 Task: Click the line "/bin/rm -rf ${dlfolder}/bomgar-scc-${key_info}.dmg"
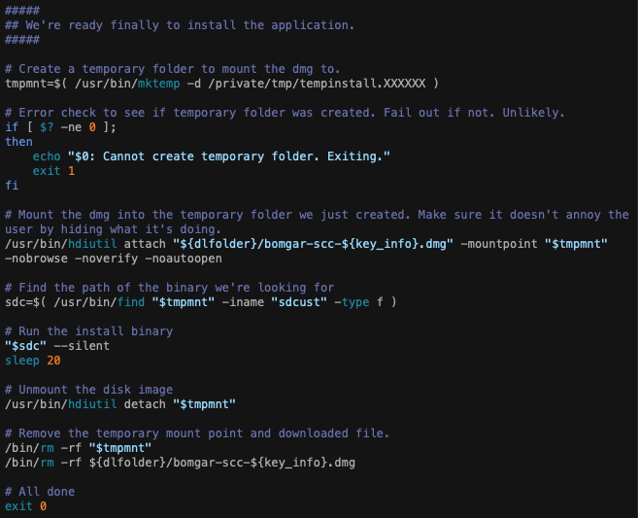tap(180, 463)
